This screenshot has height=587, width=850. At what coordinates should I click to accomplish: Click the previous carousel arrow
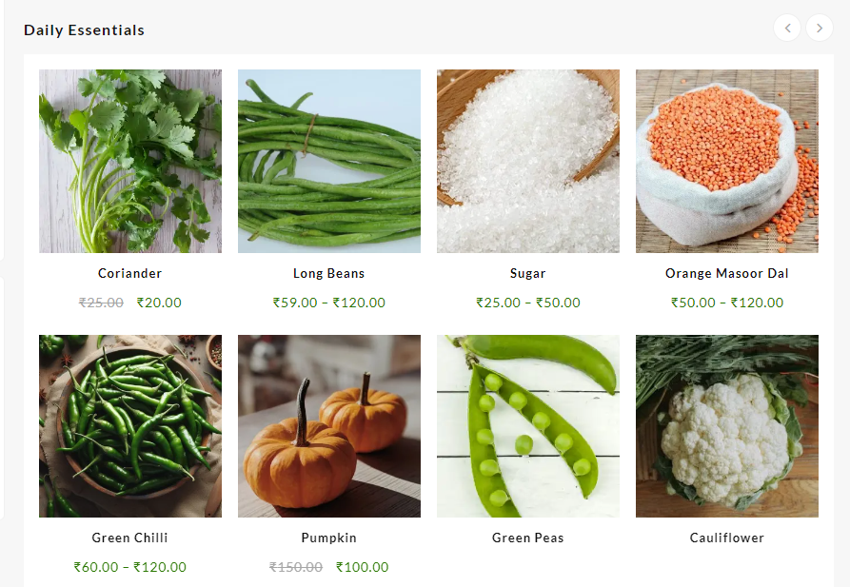(x=787, y=28)
